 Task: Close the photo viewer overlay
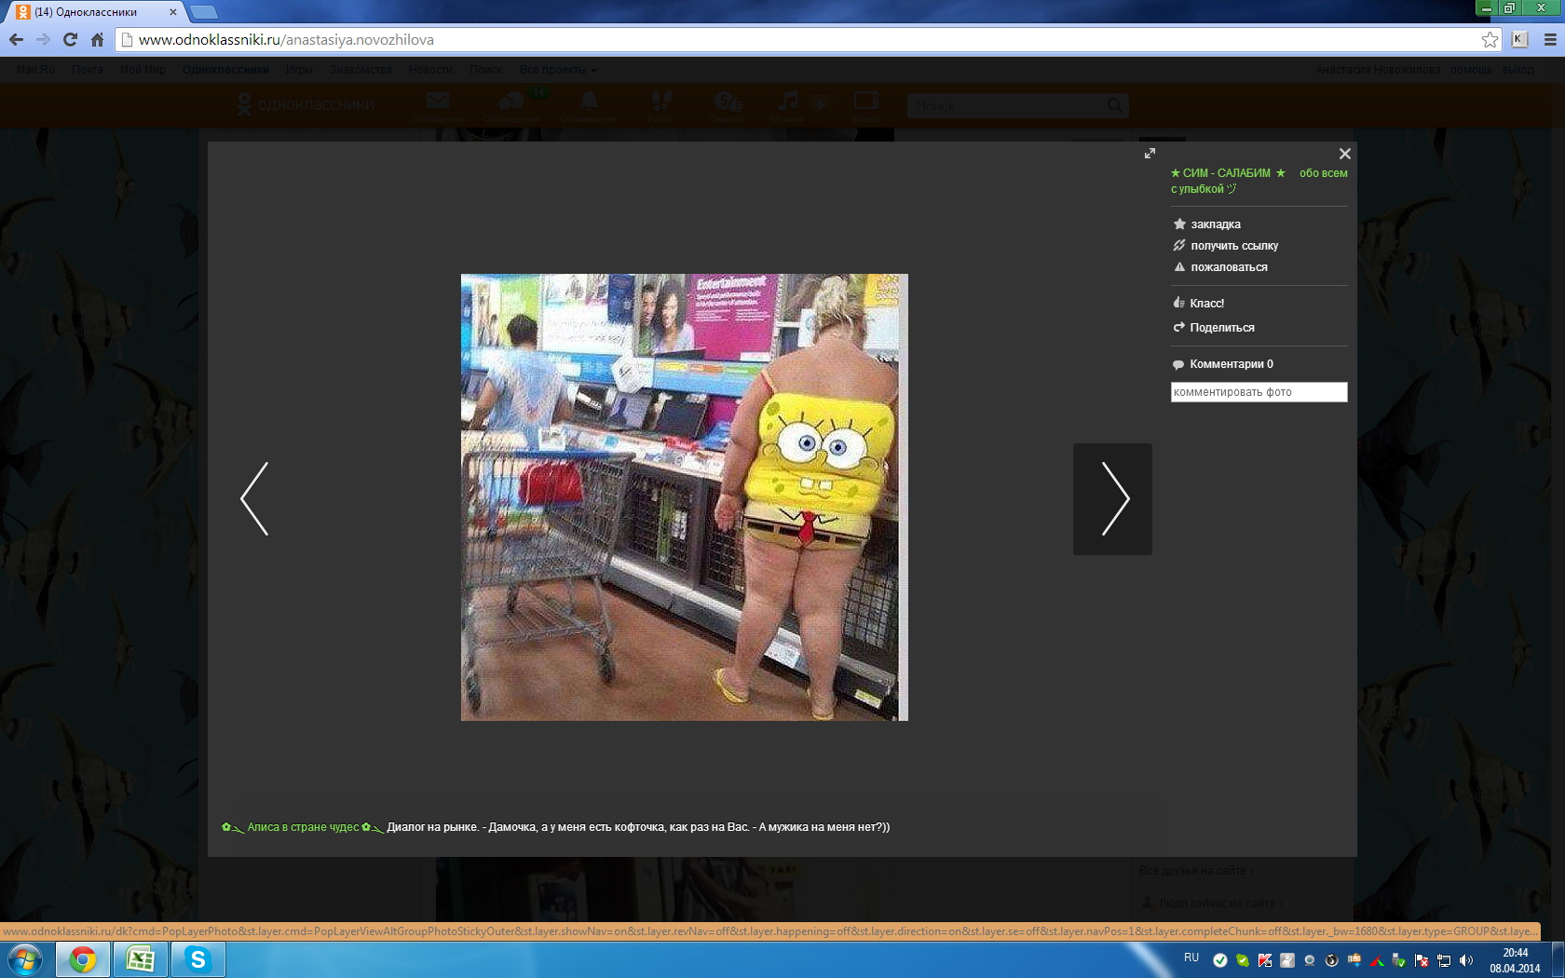1344,154
